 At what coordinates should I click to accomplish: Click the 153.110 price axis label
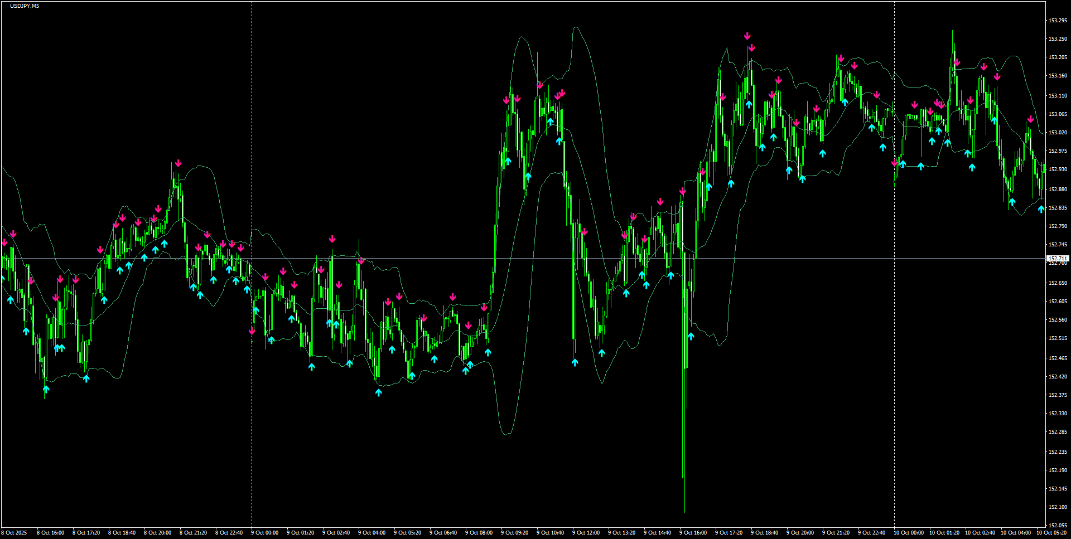tap(1058, 96)
